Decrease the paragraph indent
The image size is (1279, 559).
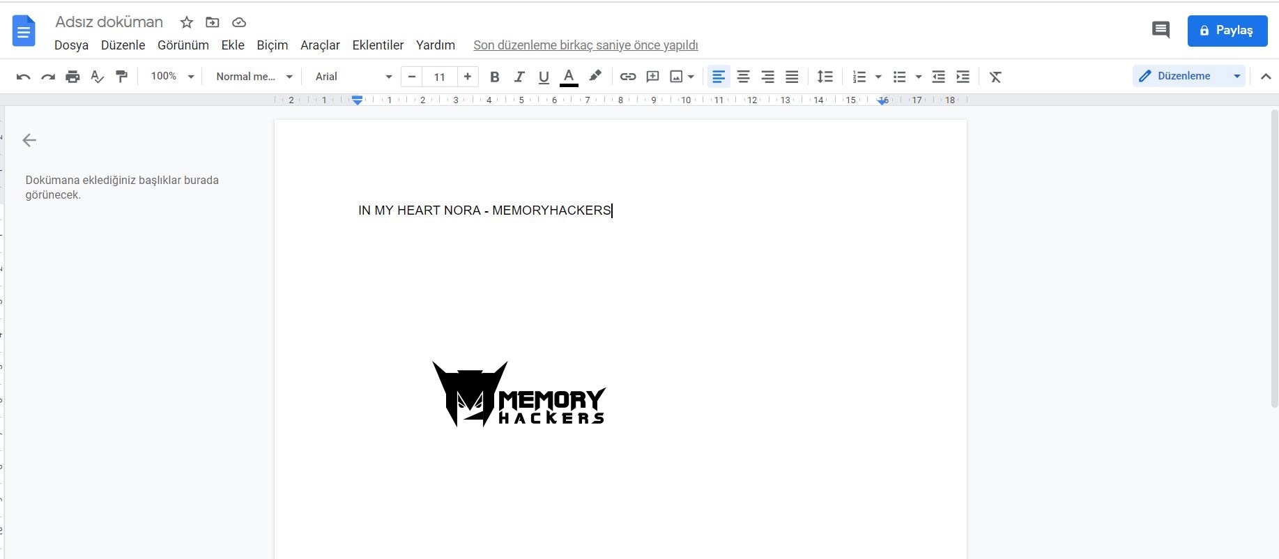[x=939, y=77]
